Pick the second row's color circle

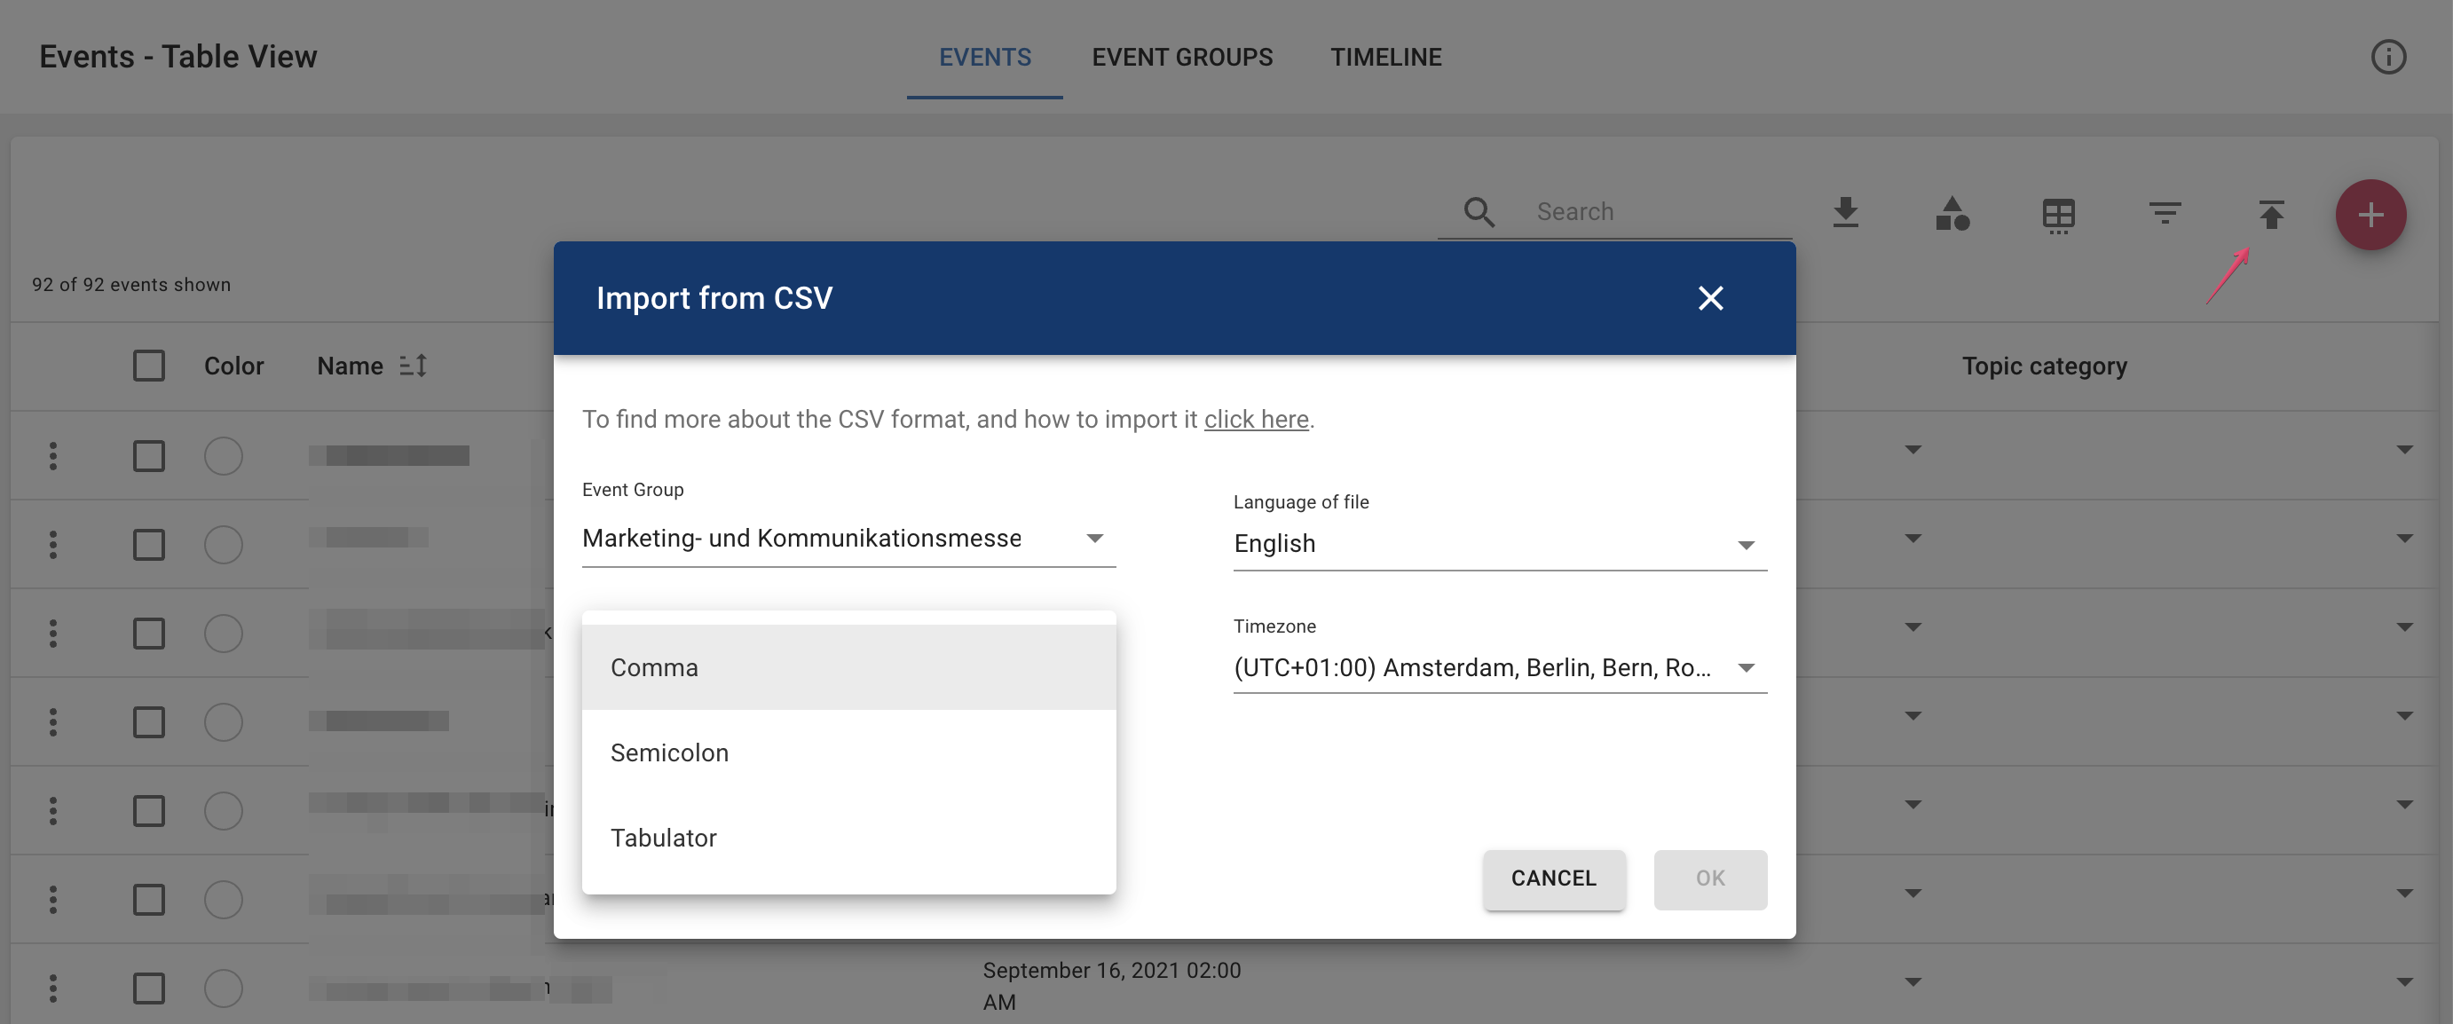[223, 544]
